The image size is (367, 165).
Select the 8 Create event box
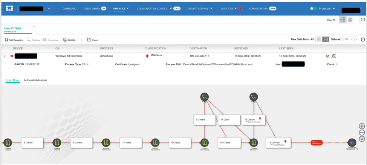pos(180,142)
